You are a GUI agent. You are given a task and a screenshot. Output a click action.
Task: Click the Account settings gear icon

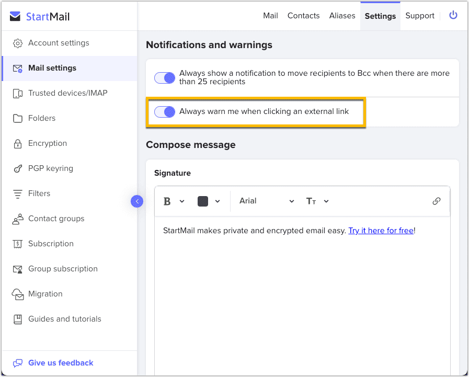pos(18,43)
